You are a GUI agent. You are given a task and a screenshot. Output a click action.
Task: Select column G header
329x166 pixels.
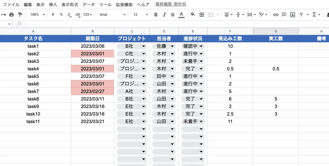pos(276,31)
